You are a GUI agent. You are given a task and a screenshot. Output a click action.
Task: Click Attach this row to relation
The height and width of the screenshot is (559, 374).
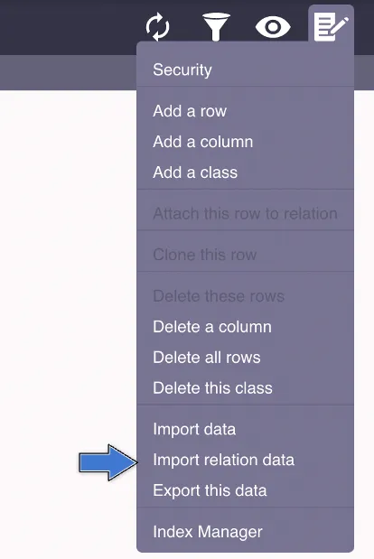(246, 213)
